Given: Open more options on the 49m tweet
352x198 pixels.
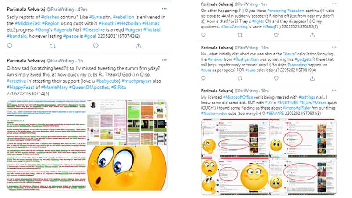Looking at the screenshot, I should click(164, 9).
